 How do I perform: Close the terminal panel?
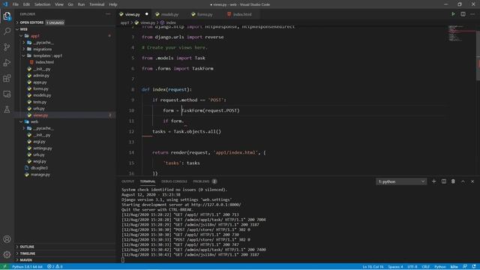coord(472,181)
